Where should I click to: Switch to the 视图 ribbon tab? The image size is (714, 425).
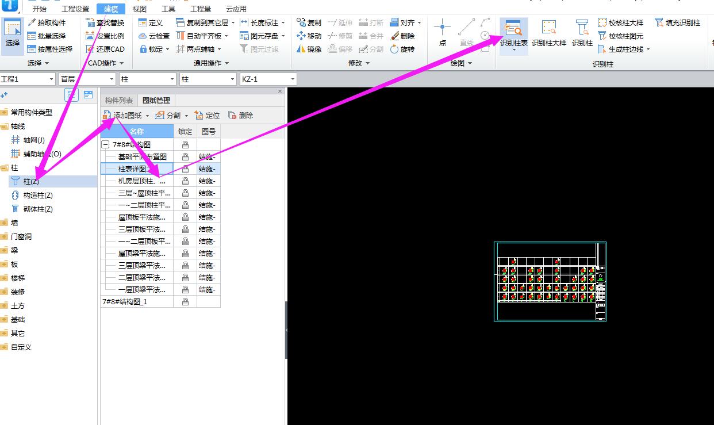[140, 9]
